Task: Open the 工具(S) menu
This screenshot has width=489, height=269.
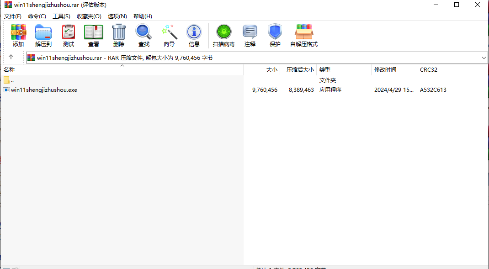Action: [x=61, y=16]
